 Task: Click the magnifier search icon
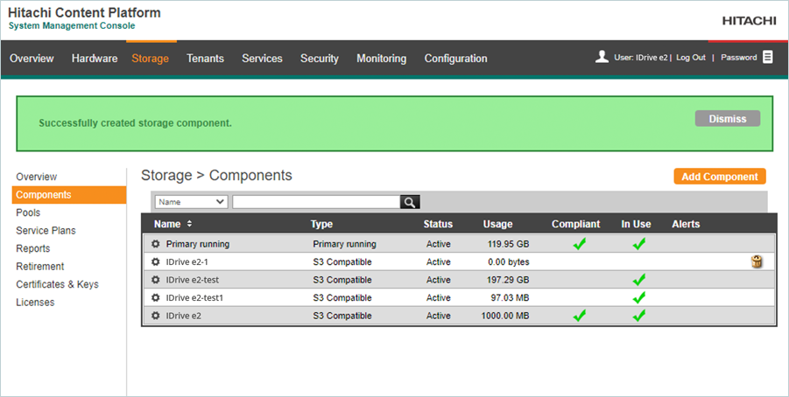pyautogui.click(x=410, y=202)
